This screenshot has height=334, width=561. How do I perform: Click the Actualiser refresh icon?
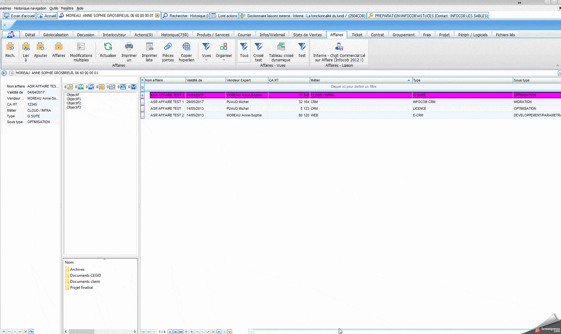tap(108, 47)
